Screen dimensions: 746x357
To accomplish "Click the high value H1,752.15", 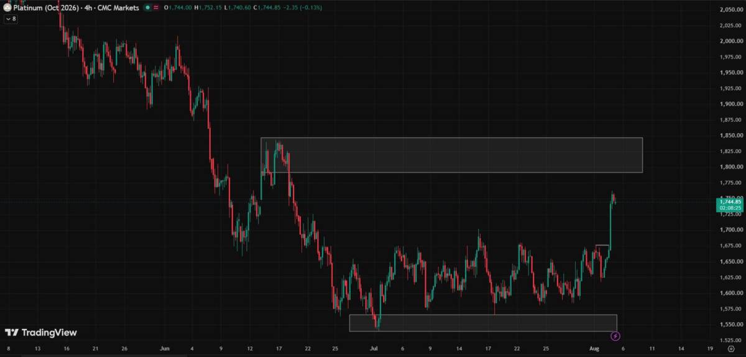I will (206, 8).
